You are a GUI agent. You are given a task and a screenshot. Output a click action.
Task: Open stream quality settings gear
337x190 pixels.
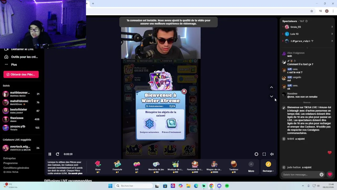(256, 154)
